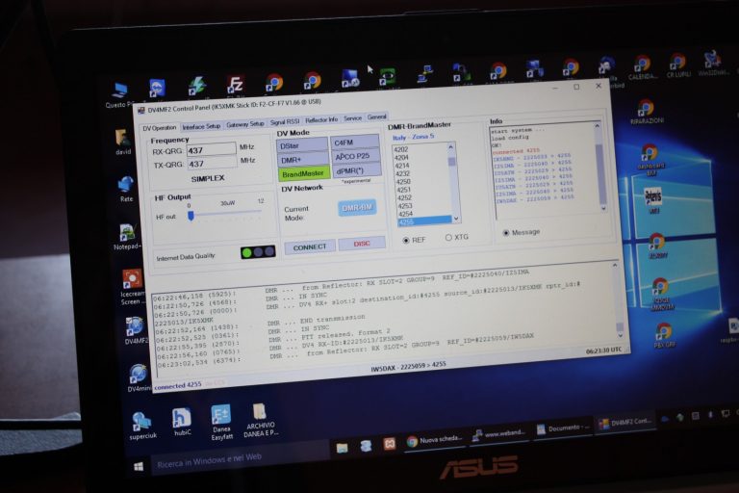
Task: Click the Ricerca in Windows search box
Action: click(240, 458)
